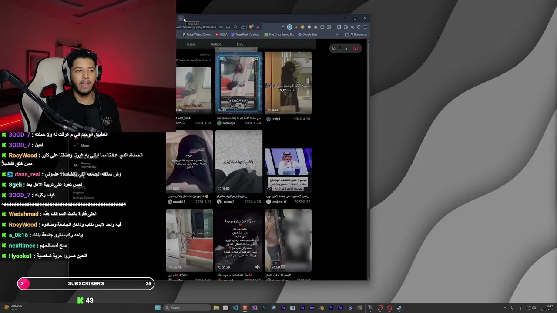The image size is (557, 313).
Task: Click the yellow circle extension icon
Action: (x=302, y=27)
